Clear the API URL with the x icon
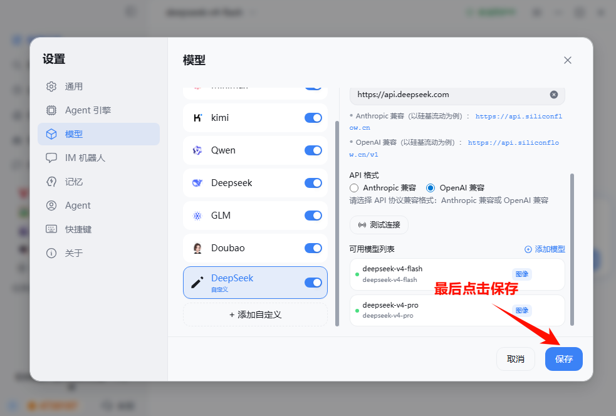The image size is (616, 416). 554,95
